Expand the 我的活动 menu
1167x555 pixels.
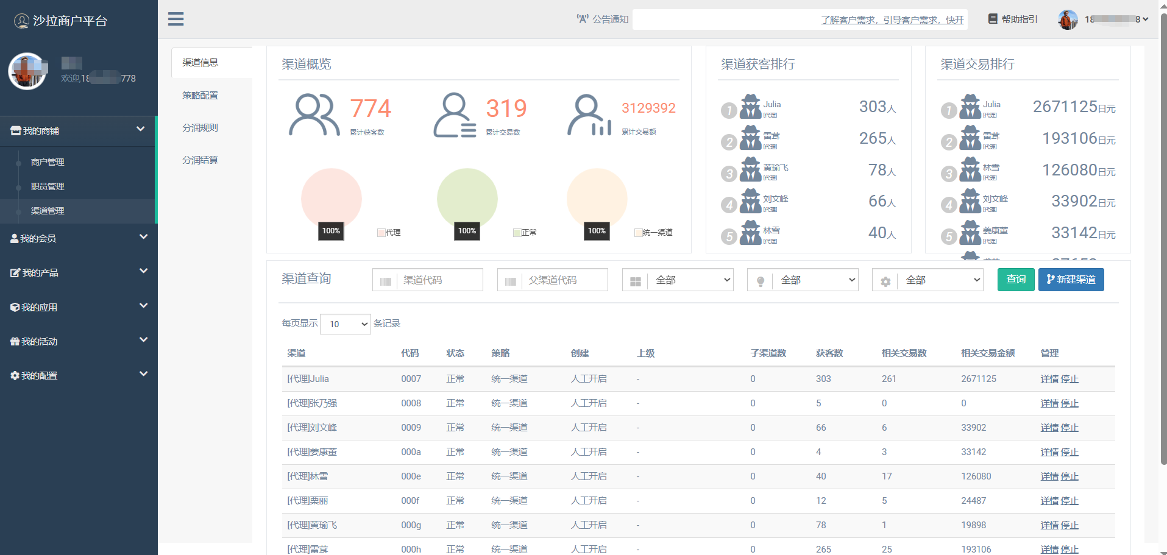pos(78,341)
